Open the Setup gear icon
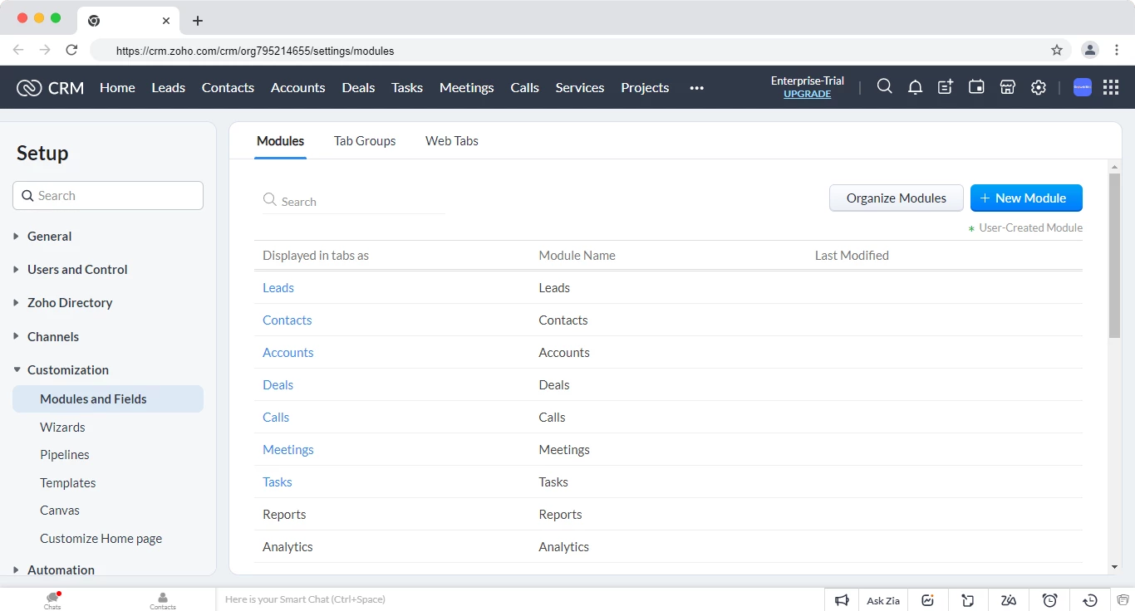The image size is (1135, 611). 1038,87
